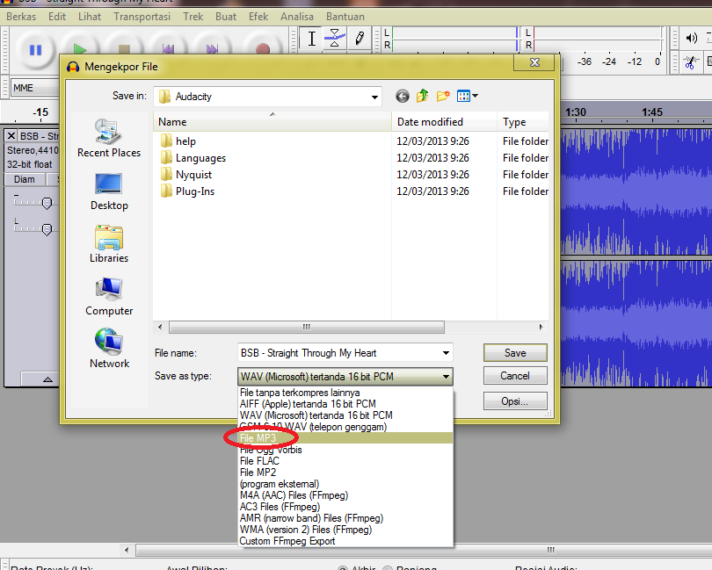712x570 pixels.
Task: Open the Save in dropdown showing Audacity
Action: point(375,96)
